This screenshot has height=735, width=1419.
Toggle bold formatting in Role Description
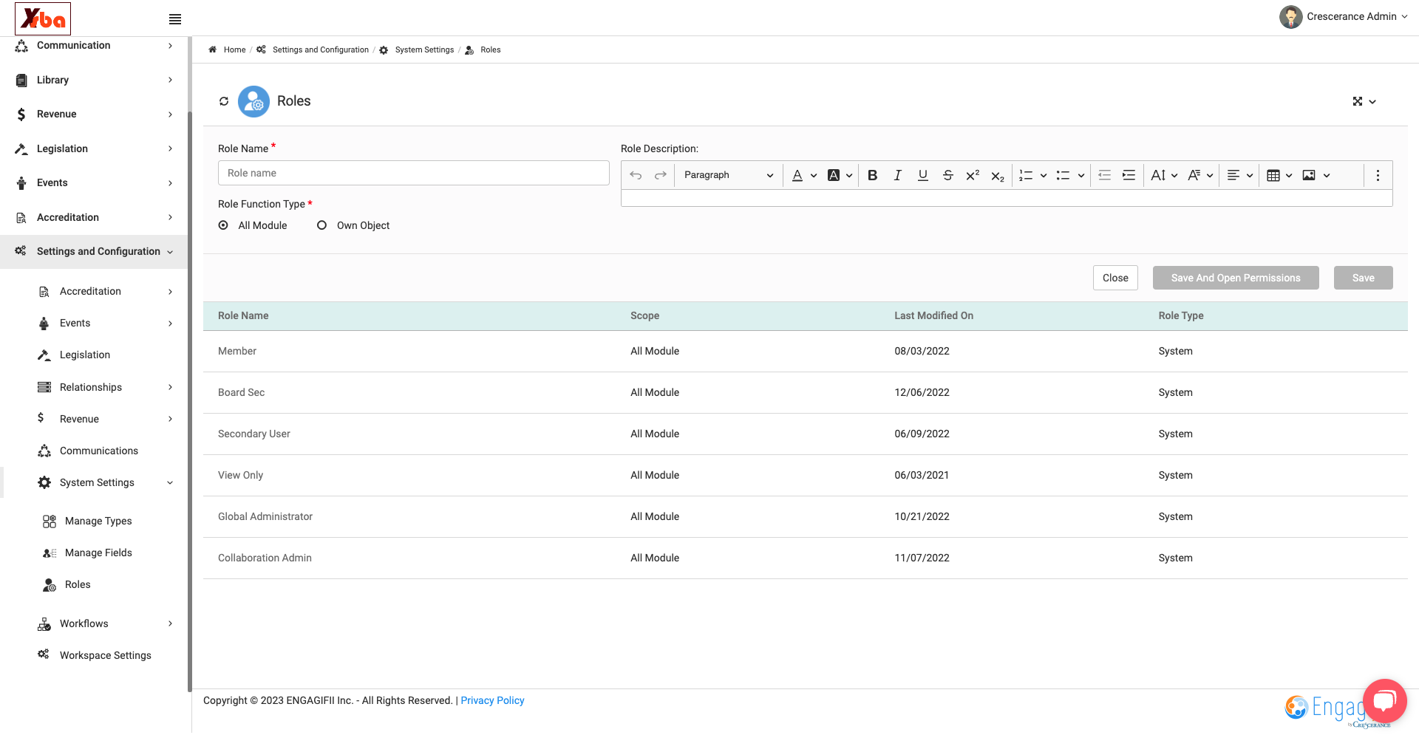click(x=872, y=175)
